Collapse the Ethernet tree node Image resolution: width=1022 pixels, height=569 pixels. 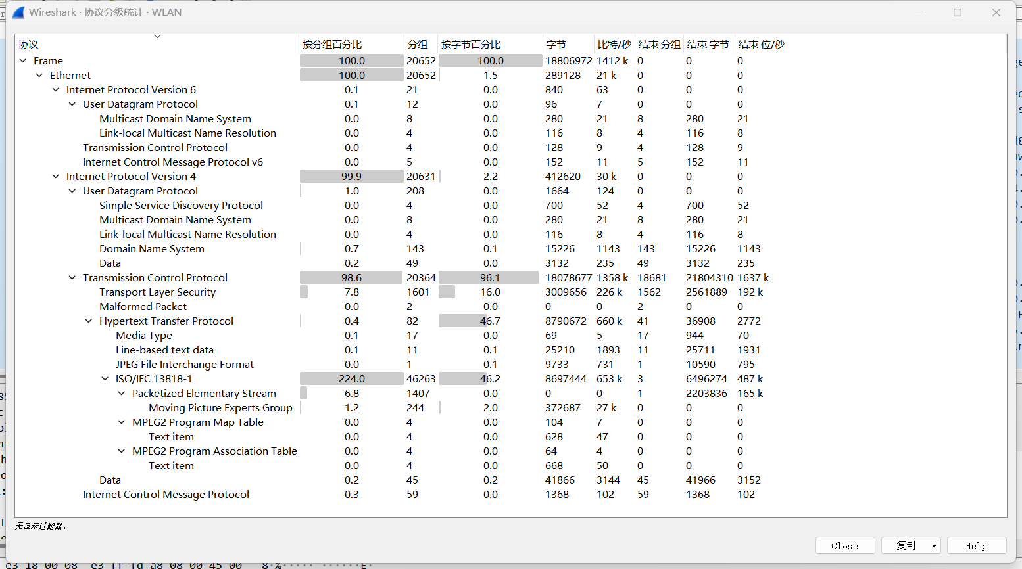pyautogui.click(x=39, y=76)
